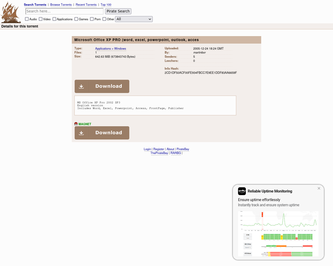Open Search Torrents page
This screenshot has width=333, height=266.
click(35, 5)
